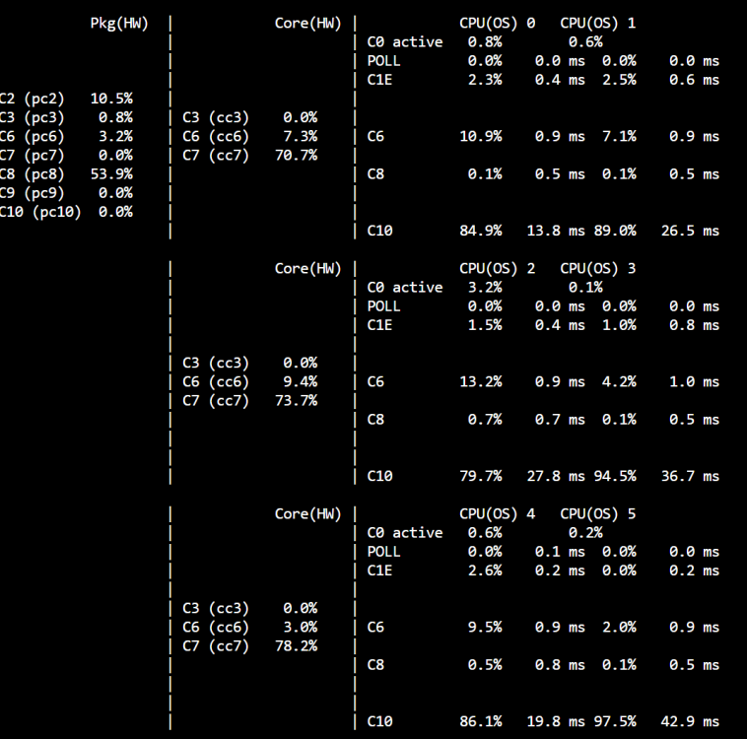Click CPU 1 C10 duration 26.5 ms

click(x=690, y=231)
